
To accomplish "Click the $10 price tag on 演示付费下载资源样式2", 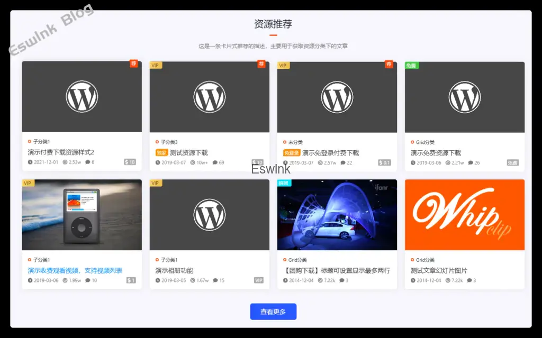I will [130, 162].
